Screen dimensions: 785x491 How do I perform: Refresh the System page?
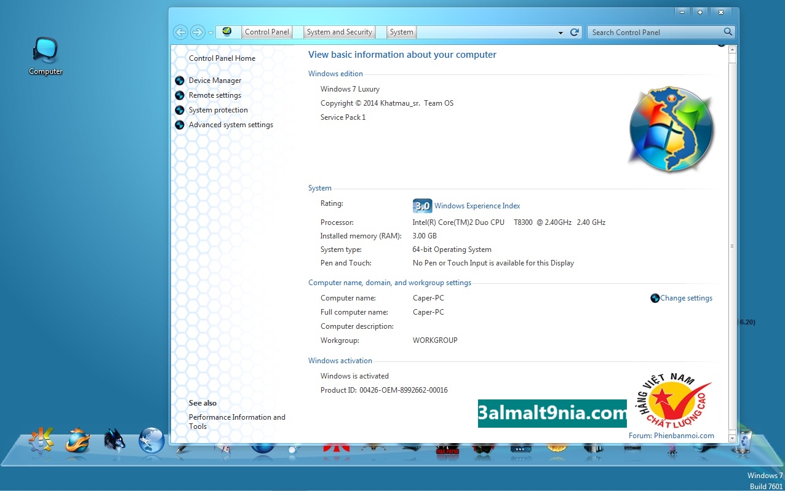pyautogui.click(x=575, y=32)
